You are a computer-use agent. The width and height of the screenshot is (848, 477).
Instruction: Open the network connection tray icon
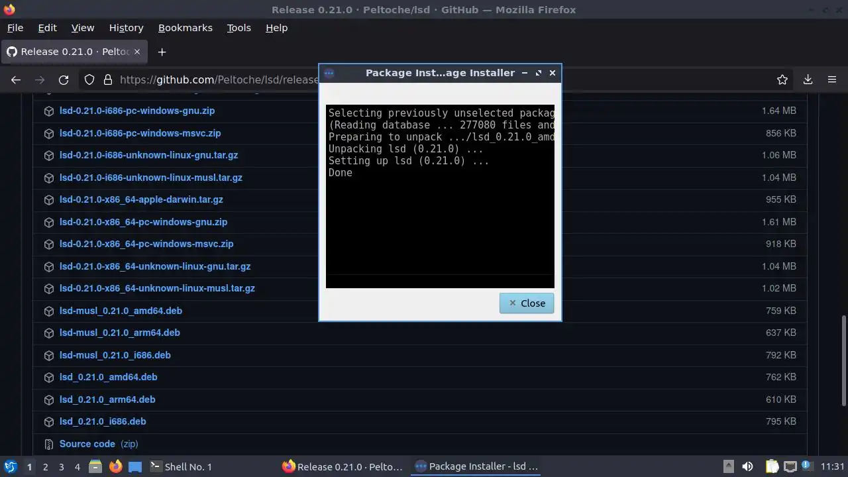coord(790,466)
